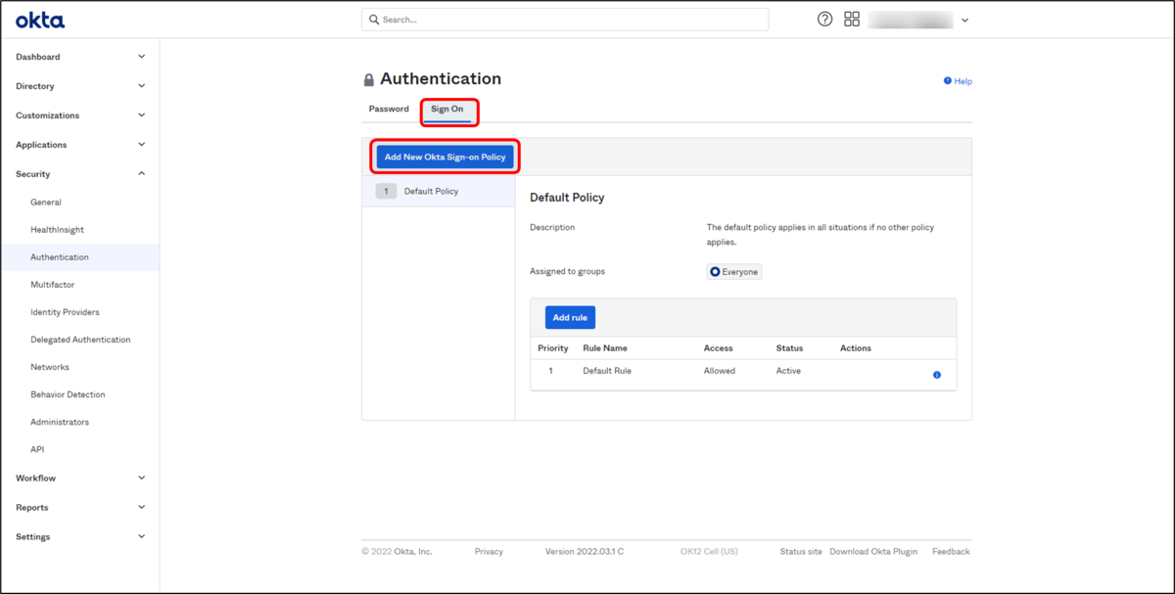Expand the Settings sidebar section

pyautogui.click(x=79, y=537)
